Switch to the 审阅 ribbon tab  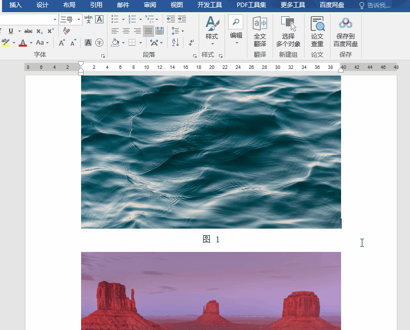tap(150, 5)
